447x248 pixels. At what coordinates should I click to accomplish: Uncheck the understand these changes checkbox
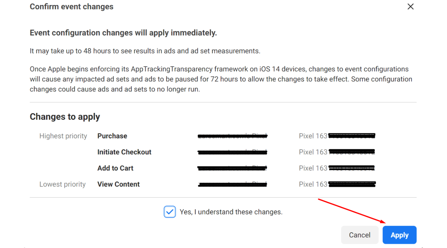[170, 212]
